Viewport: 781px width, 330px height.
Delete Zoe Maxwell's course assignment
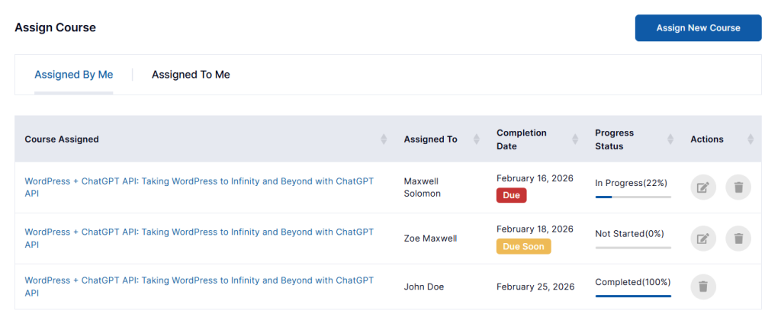tap(738, 239)
